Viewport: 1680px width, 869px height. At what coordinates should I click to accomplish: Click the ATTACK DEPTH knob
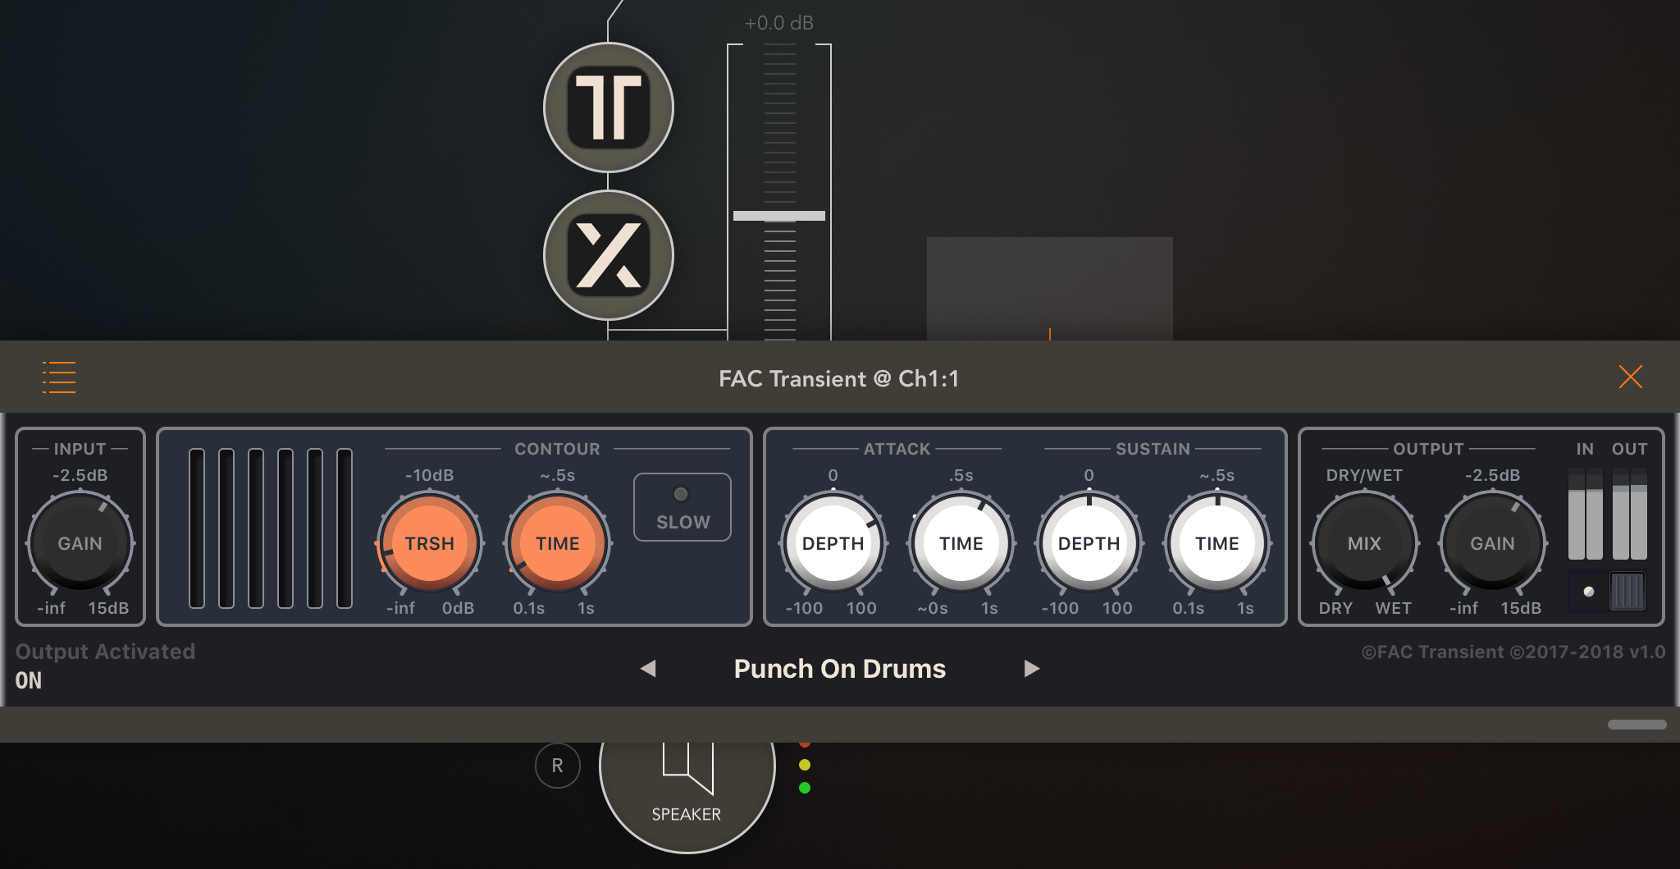click(833, 543)
